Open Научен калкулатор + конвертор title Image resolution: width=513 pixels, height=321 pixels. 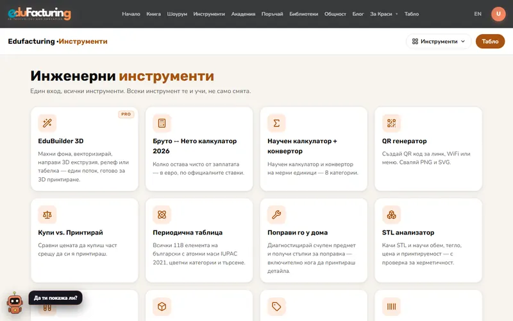(302, 146)
